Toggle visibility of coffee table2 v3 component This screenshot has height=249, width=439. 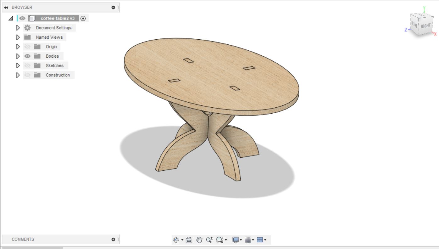click(22, 18)
